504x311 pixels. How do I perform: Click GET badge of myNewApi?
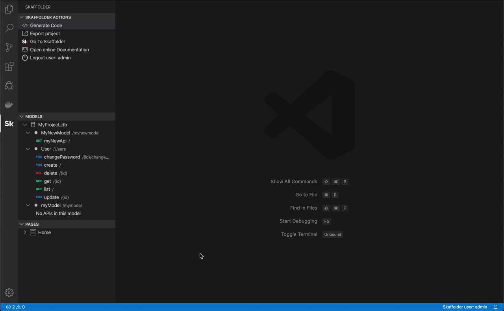pos(39,141)
